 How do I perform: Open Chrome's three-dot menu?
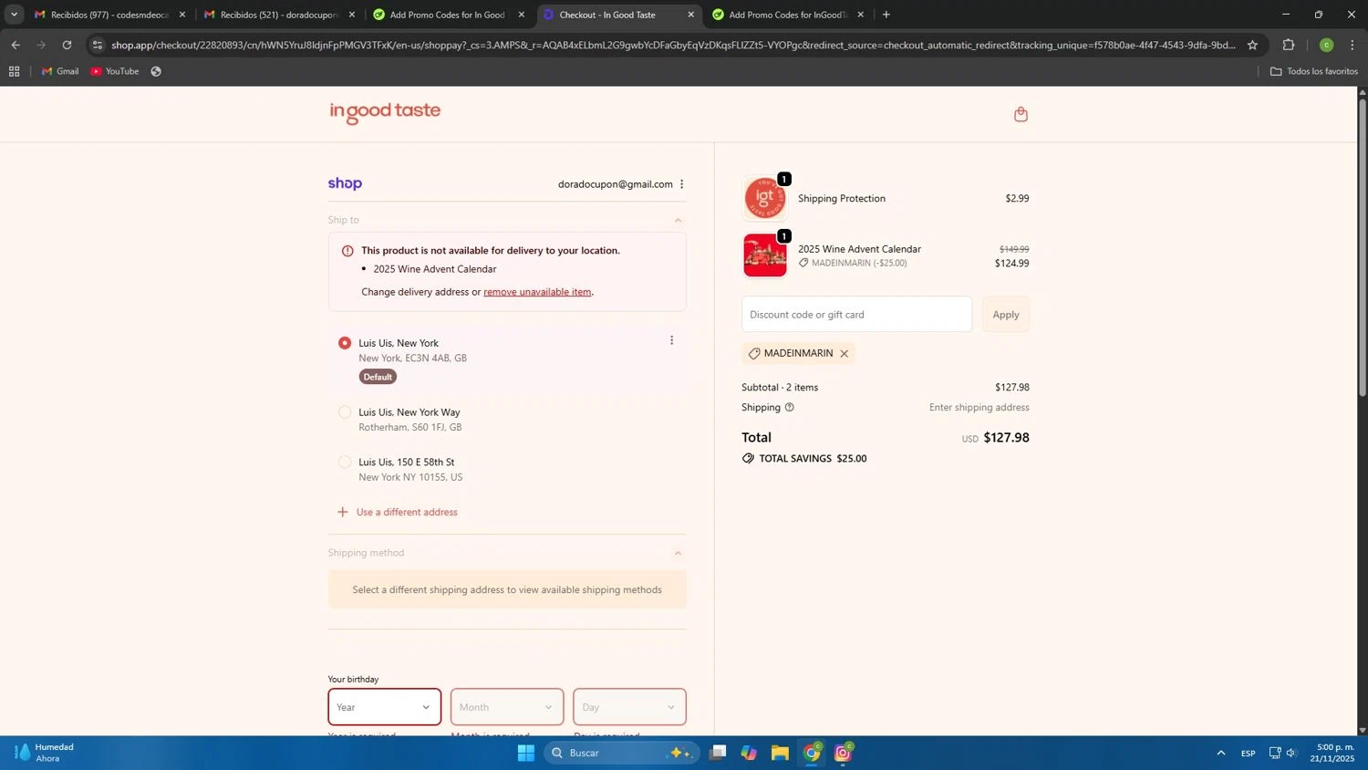pos(1352,45)
